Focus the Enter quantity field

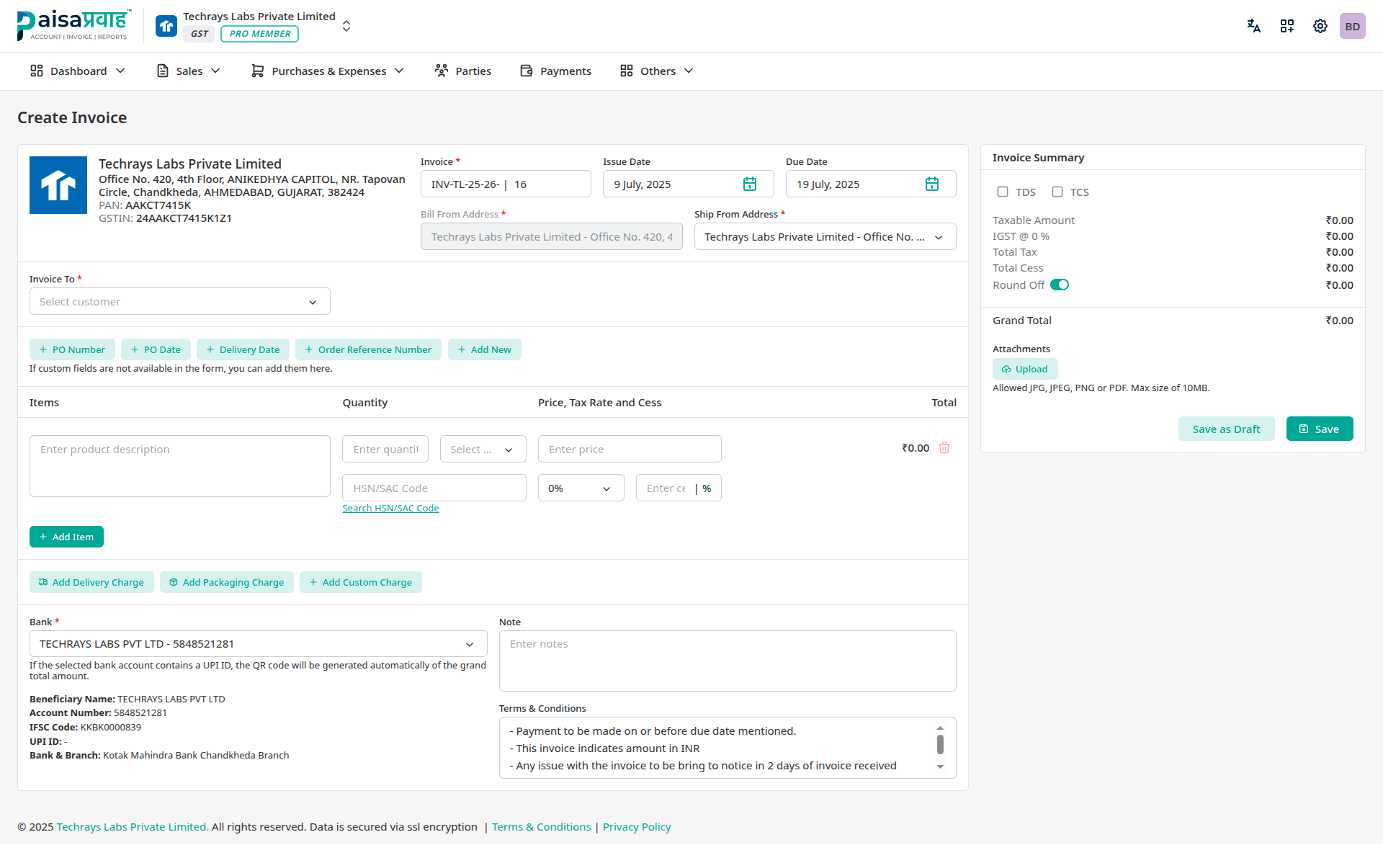tap(385, 450)
